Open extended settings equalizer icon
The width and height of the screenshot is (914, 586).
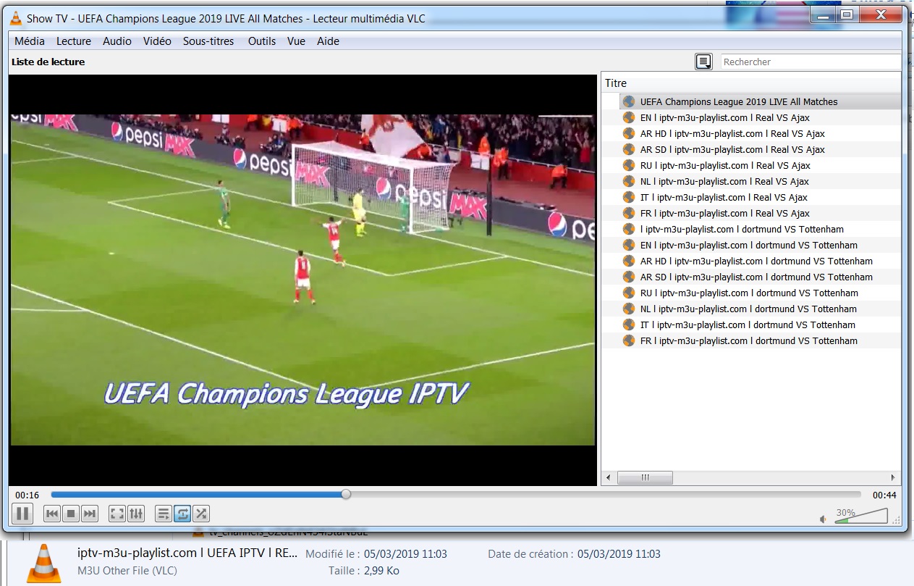pos(136,514)
